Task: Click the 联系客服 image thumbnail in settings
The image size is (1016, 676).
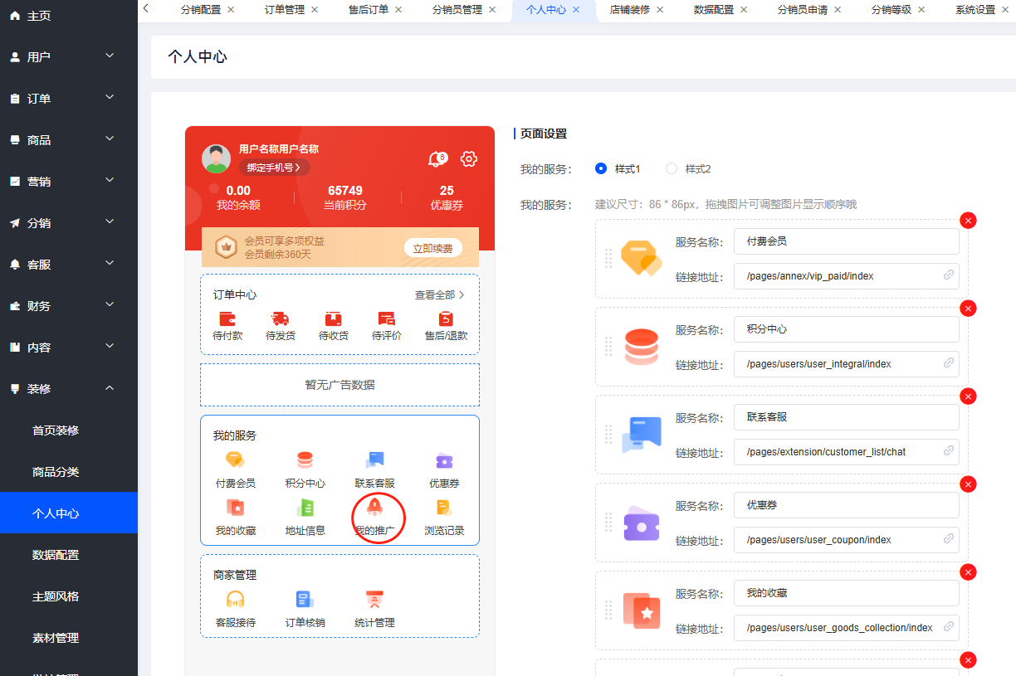Action: [x=642, y=435]
